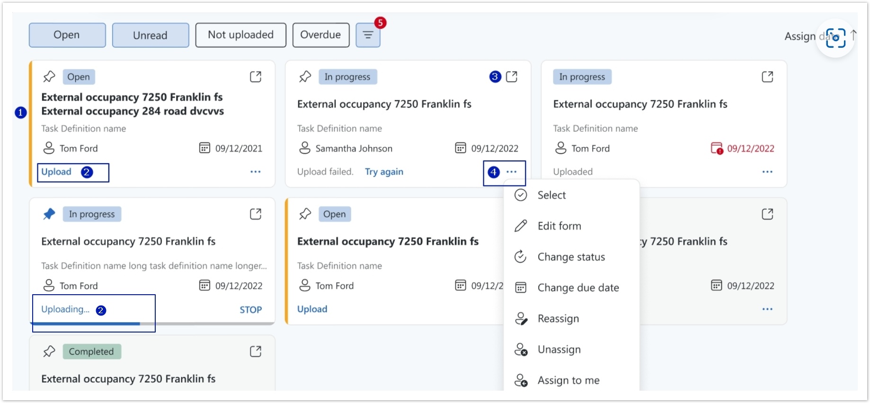Unpin the pinned In progress Tom Ford task
The width and height of the screenshot is (870, 403).
(49, 214)
